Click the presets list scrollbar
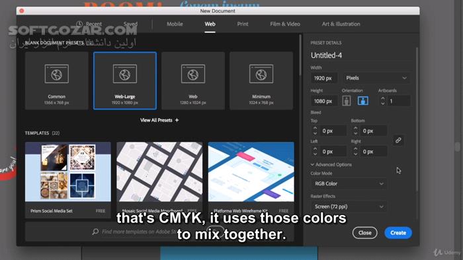 pos(300,55)
